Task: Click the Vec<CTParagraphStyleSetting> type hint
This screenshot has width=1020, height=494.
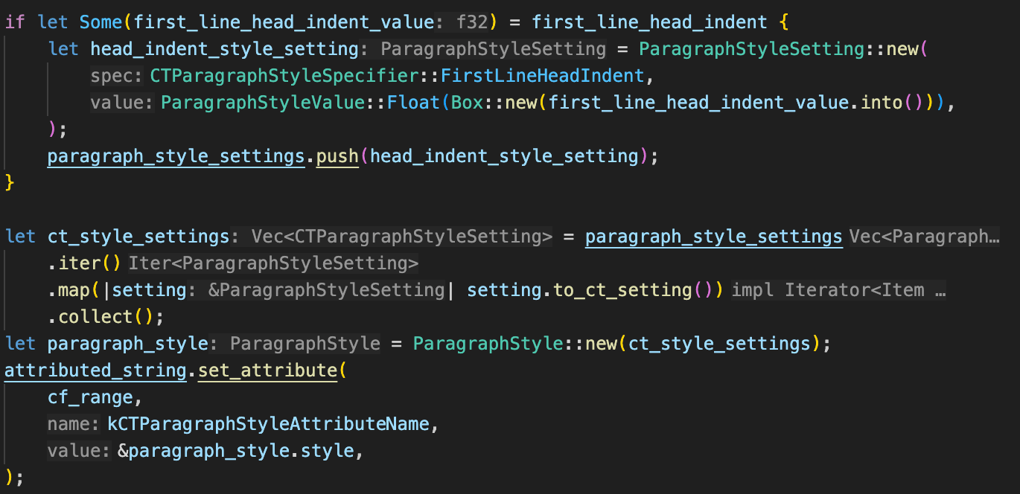Action: click(402, 237)
